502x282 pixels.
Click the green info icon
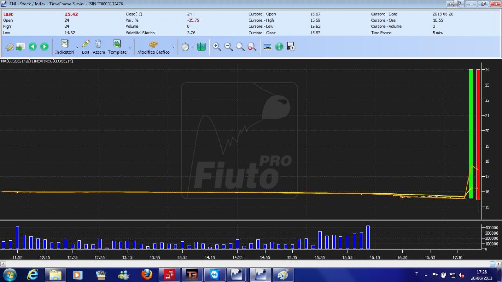point(279,47)
